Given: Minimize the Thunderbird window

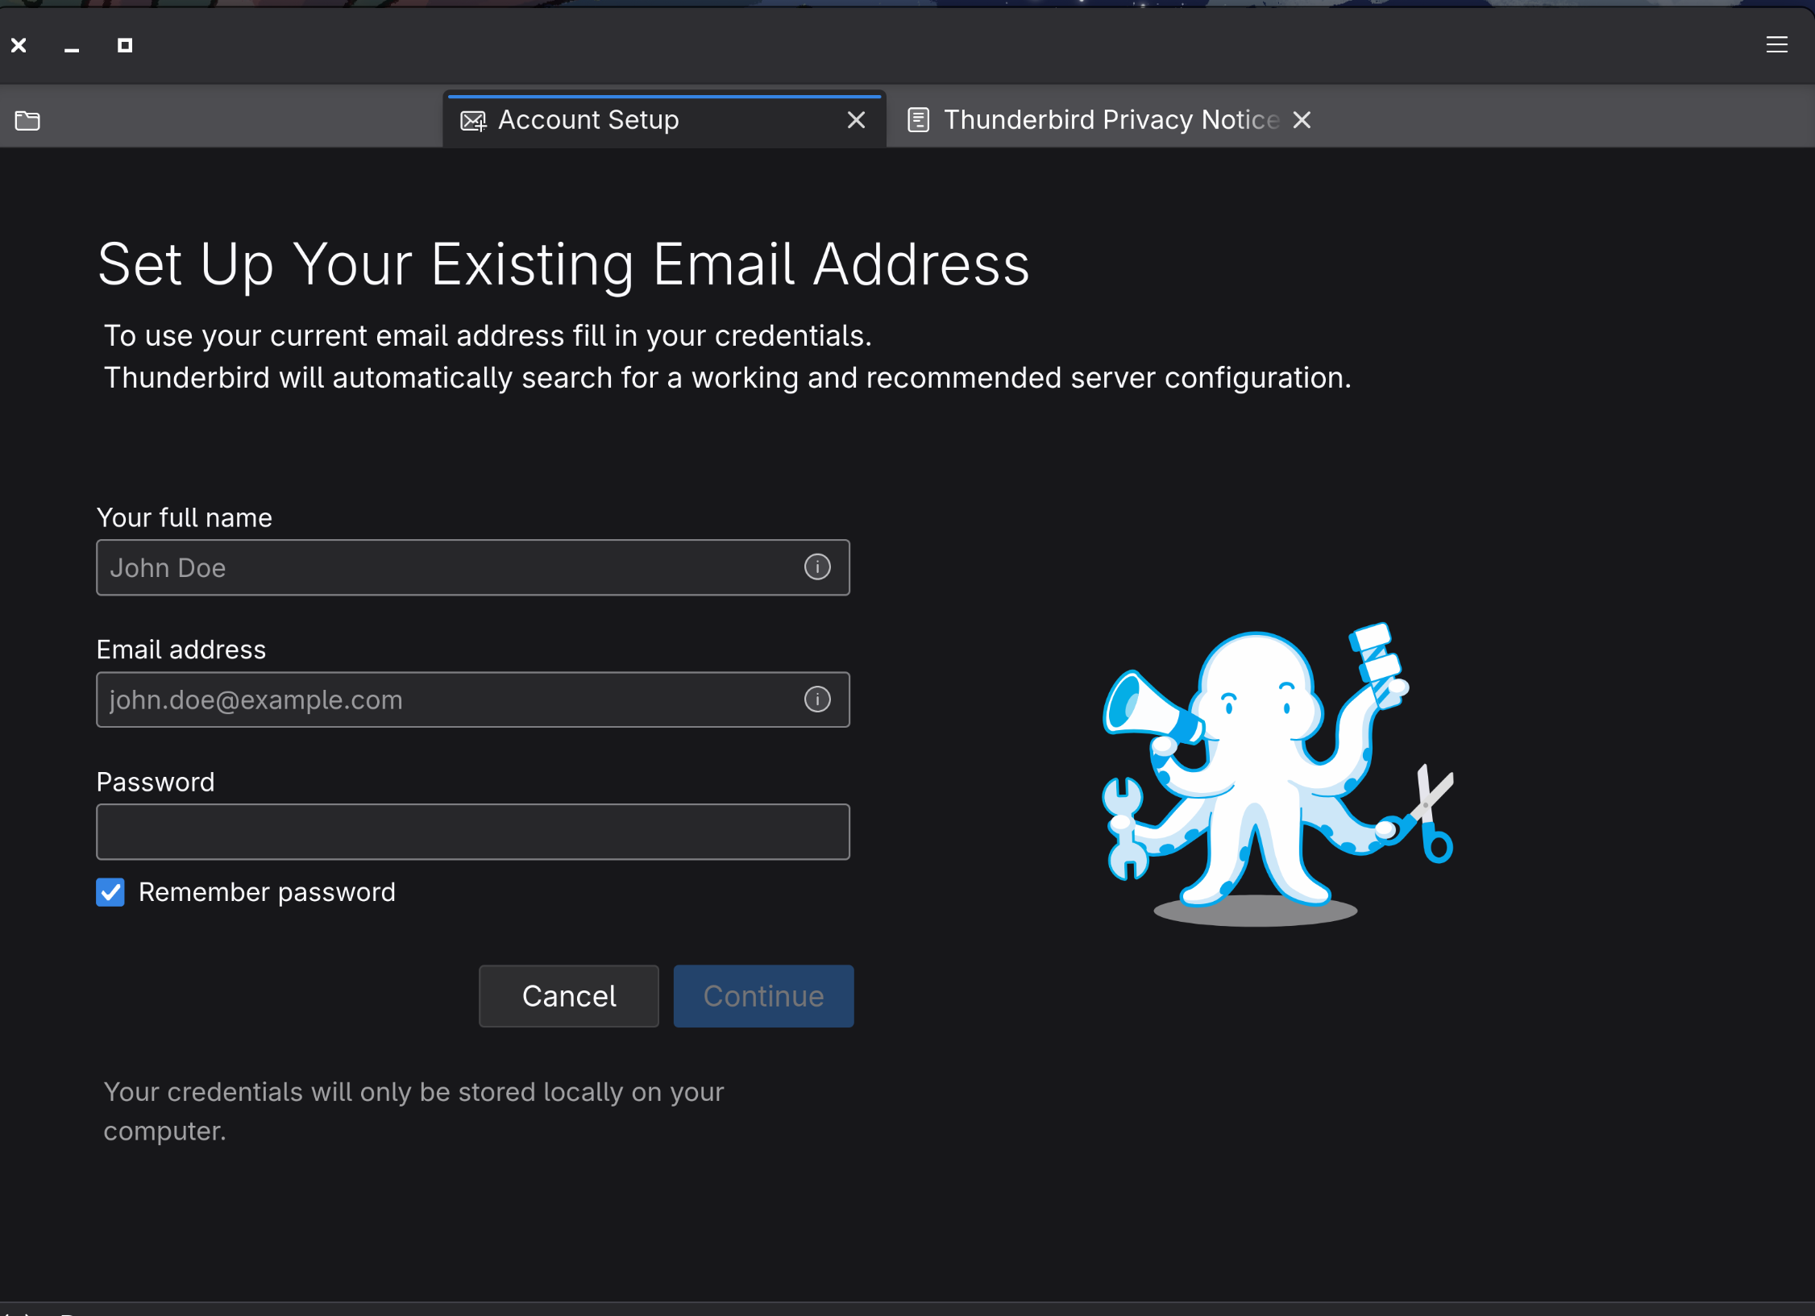Looking at the screenshot, I should coord(72,48).
